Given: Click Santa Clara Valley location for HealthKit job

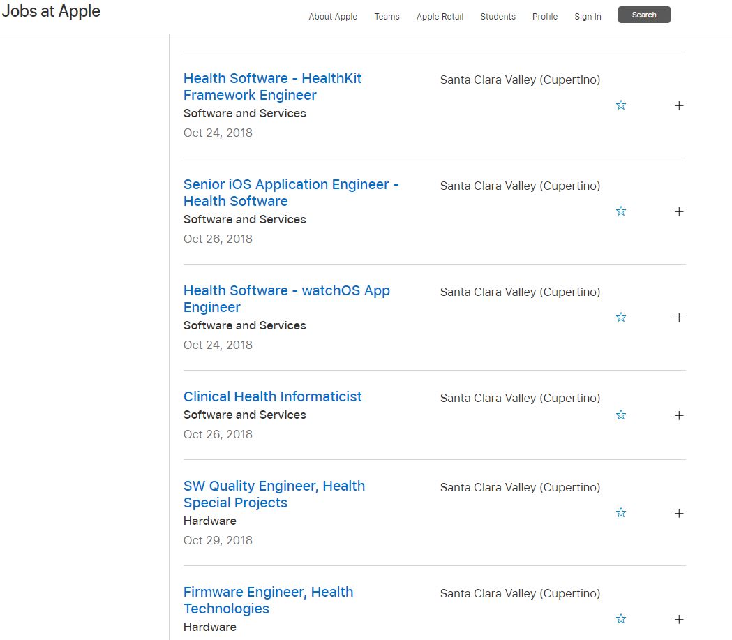Looking at the screenshot, I should pos(520,80).
